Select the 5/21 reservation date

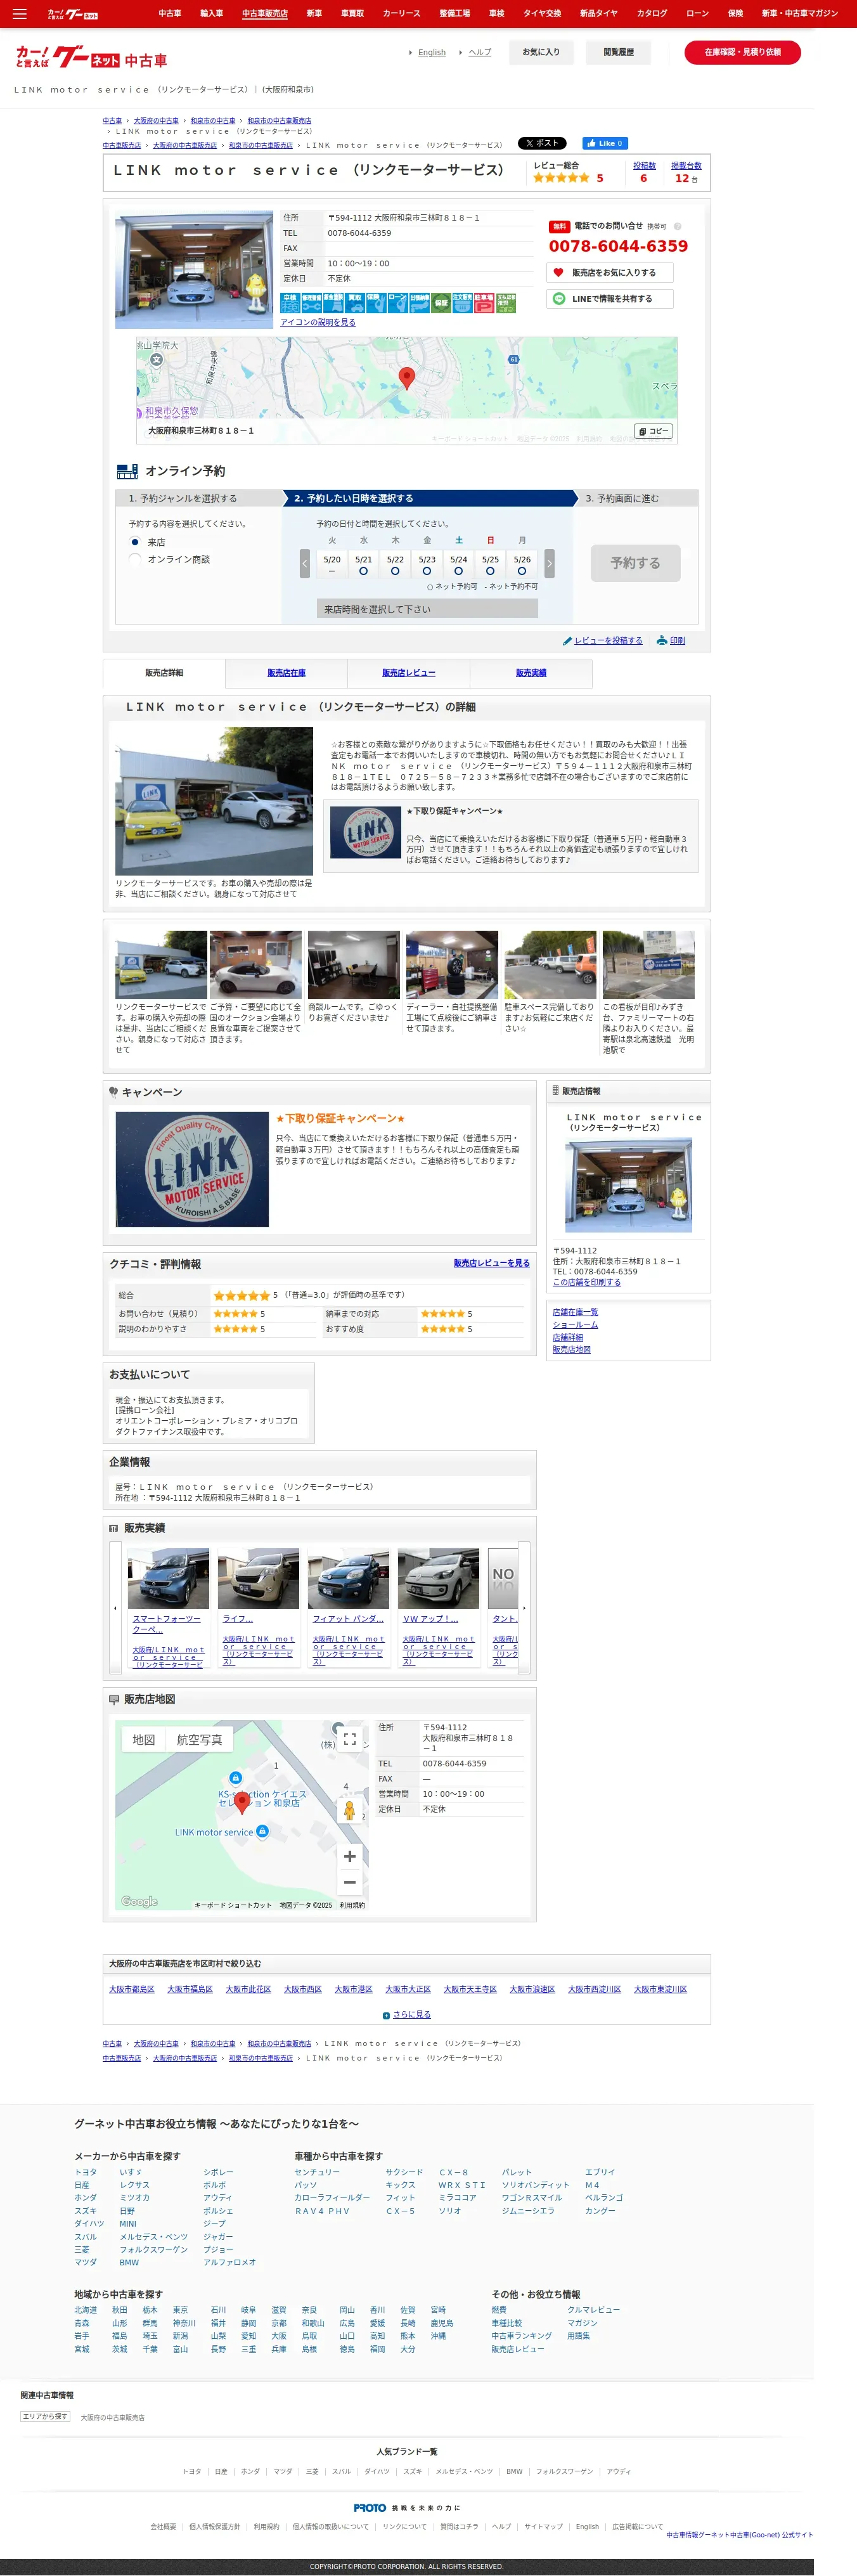(363, 565)
